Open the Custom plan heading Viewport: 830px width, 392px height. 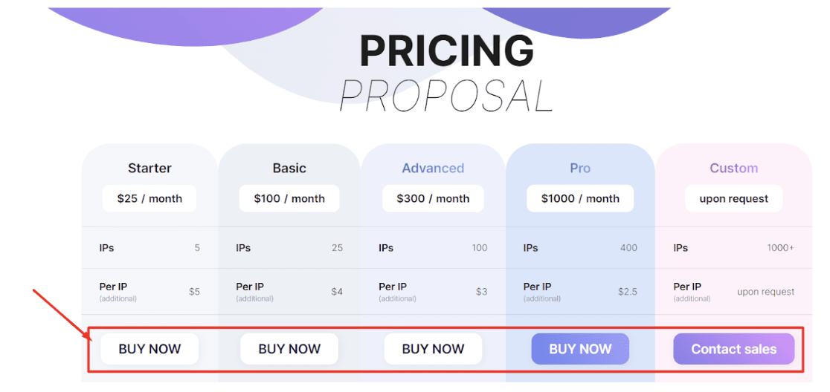pyautogui.click(x=733, y=169)
